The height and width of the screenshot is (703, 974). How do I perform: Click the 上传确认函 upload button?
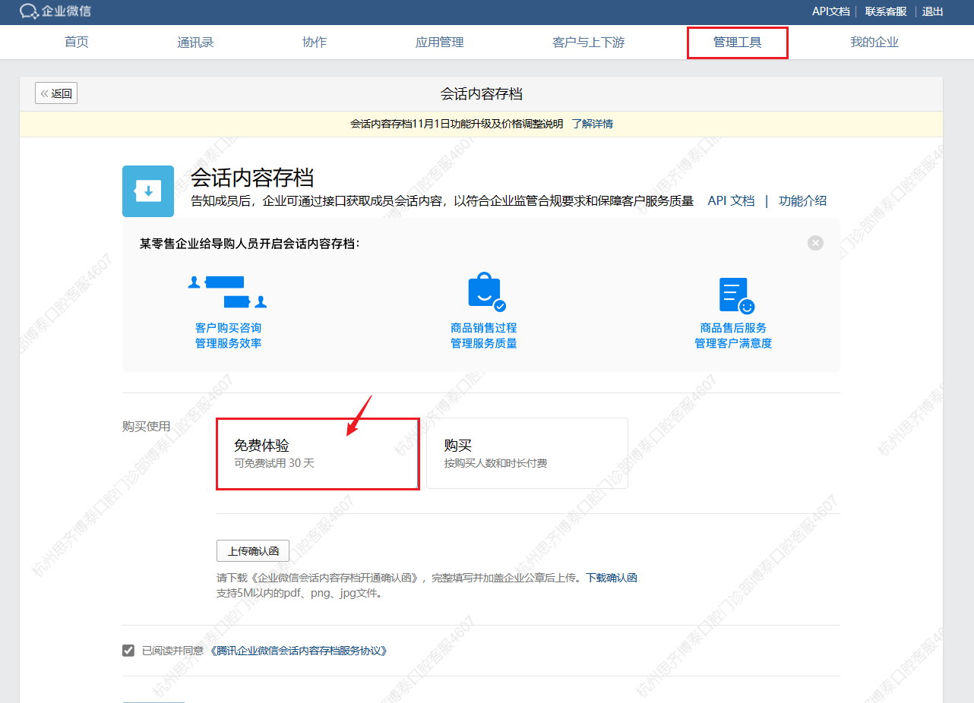[x=253, y=551]
